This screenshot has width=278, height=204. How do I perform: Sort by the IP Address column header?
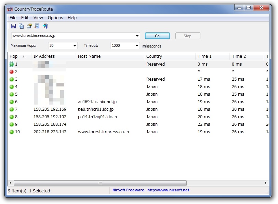pyautogui.click(x=53, y=56)
